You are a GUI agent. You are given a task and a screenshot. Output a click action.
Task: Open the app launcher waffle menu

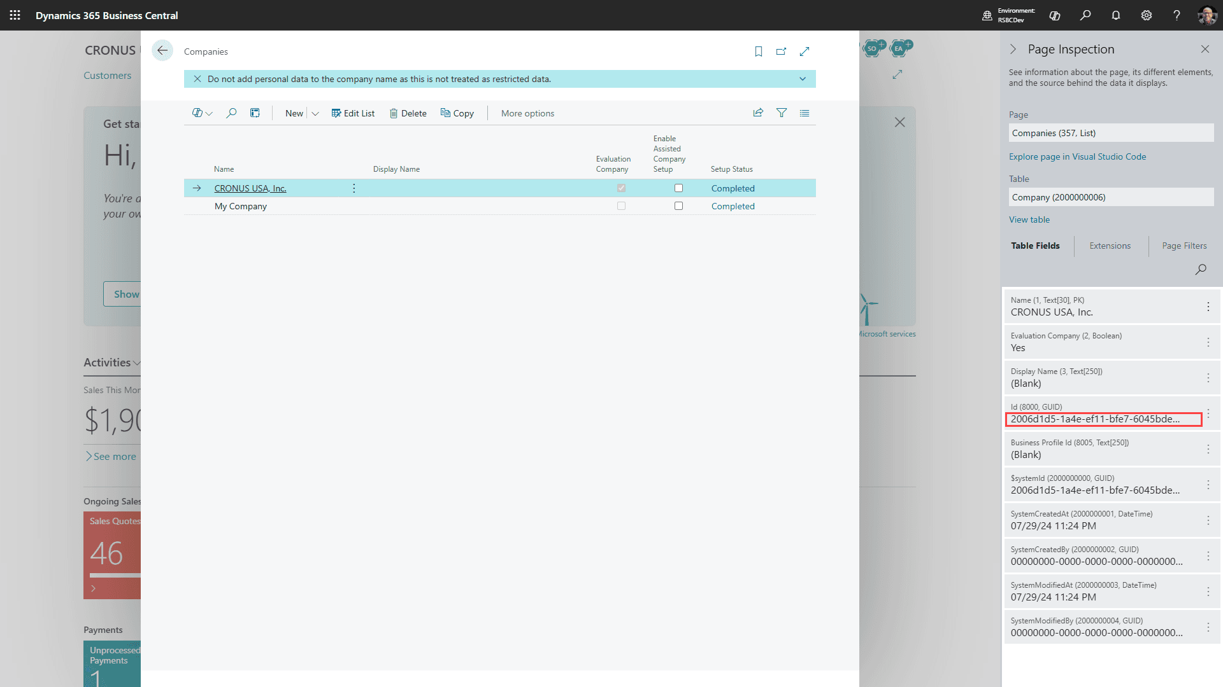point(15,15)
